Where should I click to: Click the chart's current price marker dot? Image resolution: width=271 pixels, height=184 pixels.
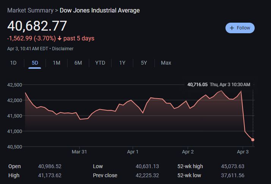click(x=253, y=140)
